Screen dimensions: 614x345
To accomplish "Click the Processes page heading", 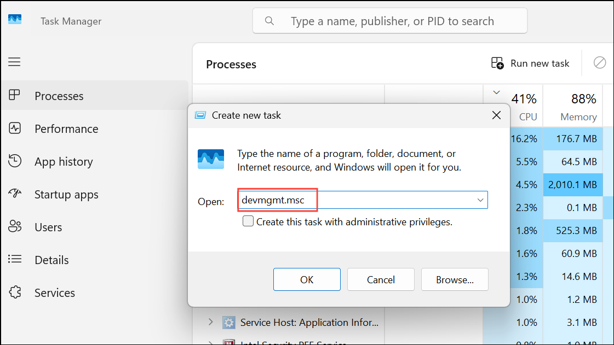I will click(x=231, y=64).
